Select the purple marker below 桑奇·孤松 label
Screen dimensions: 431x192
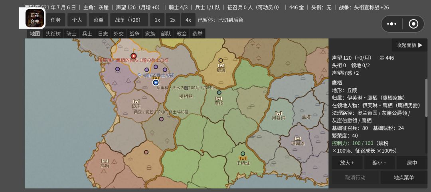point(161,119)
